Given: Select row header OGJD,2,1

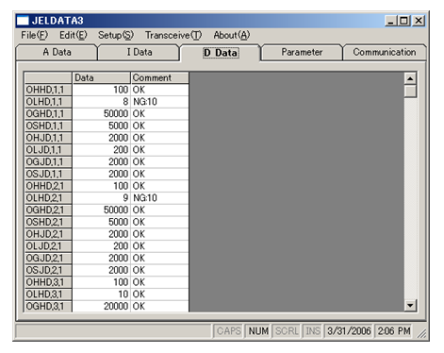Looking at the screenshot, I should point(48,259).
